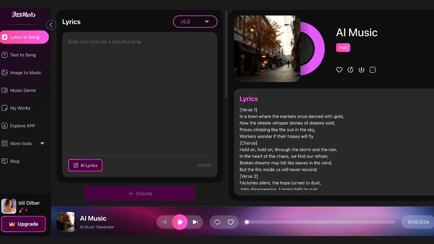
Task: Click the share icon under AI Music
Action: coord(350,69)
